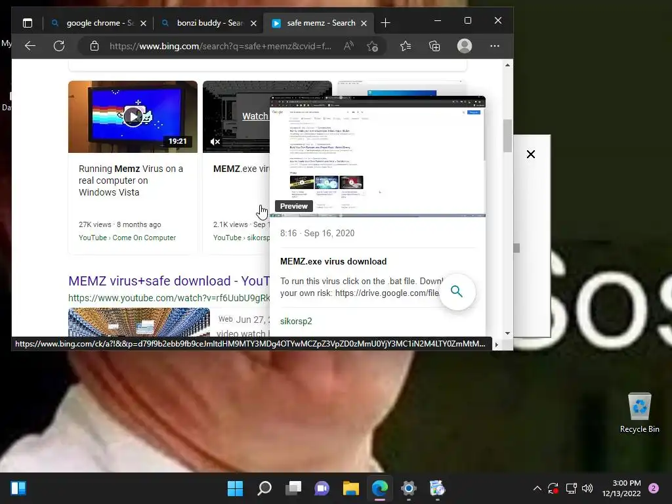Open 'MEMZ virus+safe download - YouTube' result

(x=169, y=281)
